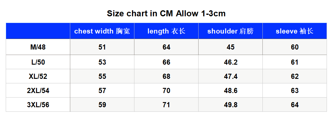Click chest width value 57
Screen dimensions: 336x119
point(102,91)
